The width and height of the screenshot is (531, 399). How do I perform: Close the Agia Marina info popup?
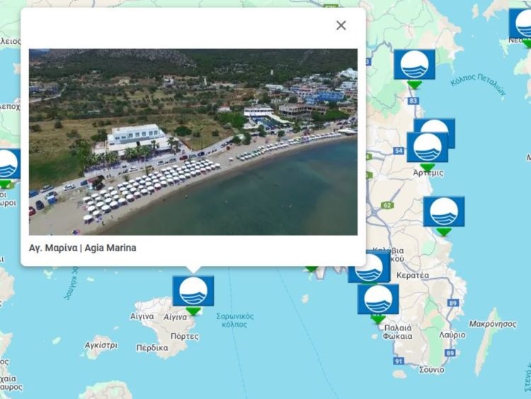(341, 25)
